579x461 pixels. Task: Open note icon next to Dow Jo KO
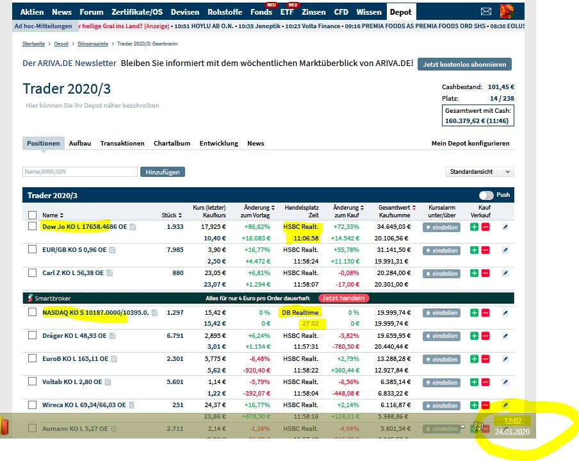point(133,227)
